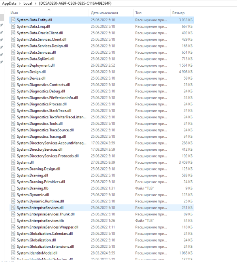Click the System.Drawing.tlb blank file icon
Screen dimensions: 237x262
coord(13,188)
